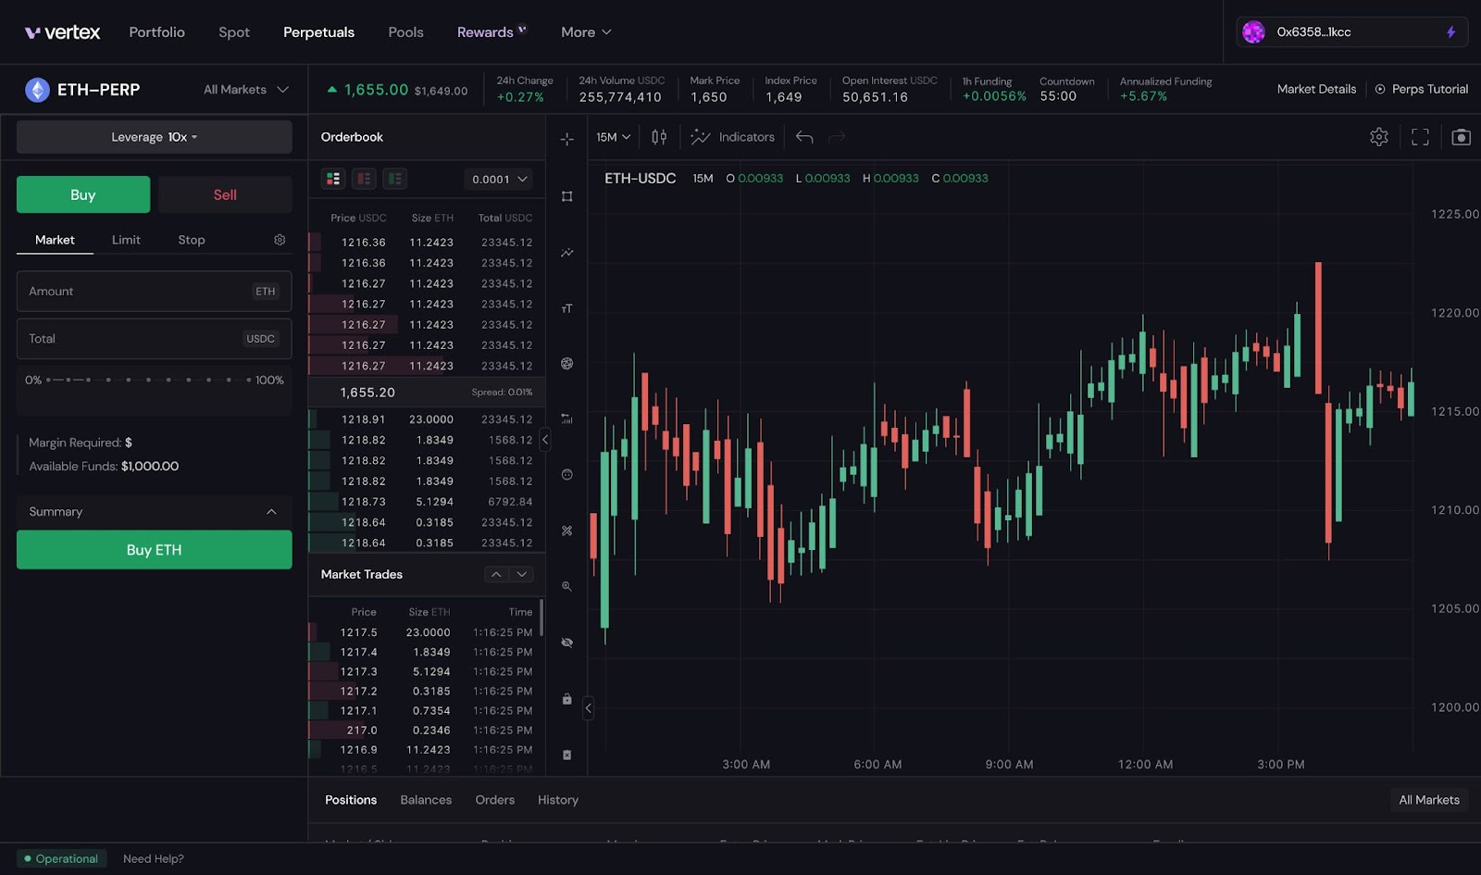This screenshot has width=1481, height=875.
Task: Switch order side to Buy
Action: (83, 194)
